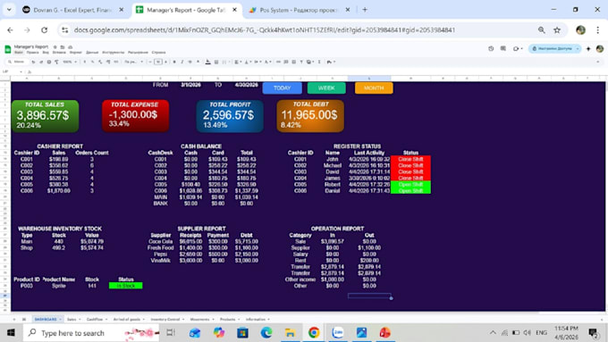Open text wrapping dropdown
The image size is (608, 342).
tap(258, 62)
